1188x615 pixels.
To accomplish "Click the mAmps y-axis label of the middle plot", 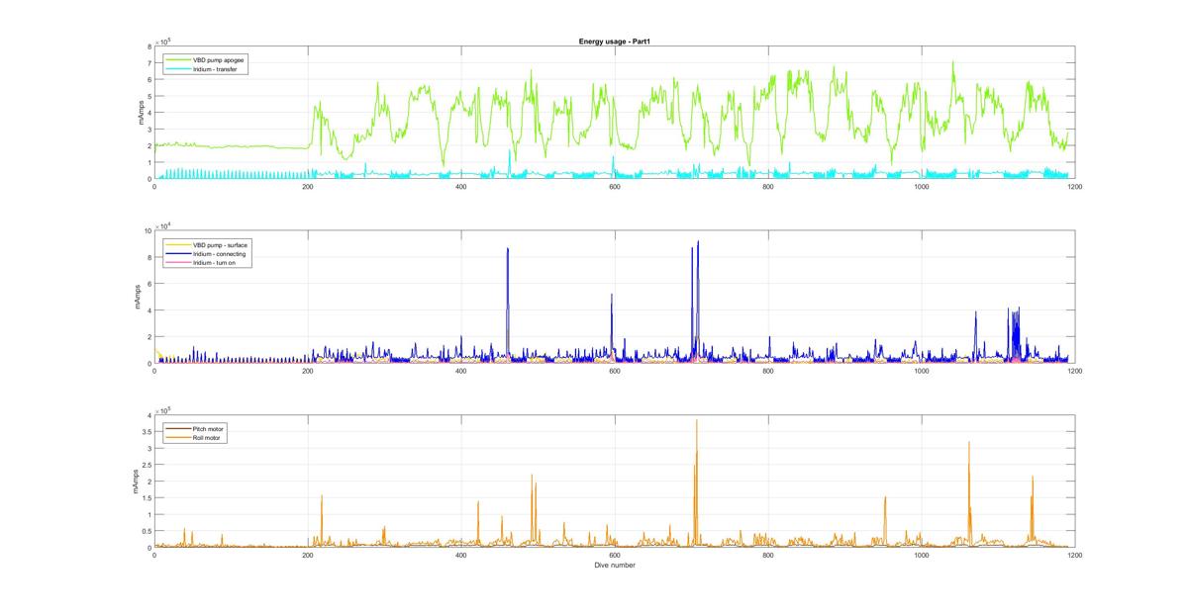I will click(140, 297).
